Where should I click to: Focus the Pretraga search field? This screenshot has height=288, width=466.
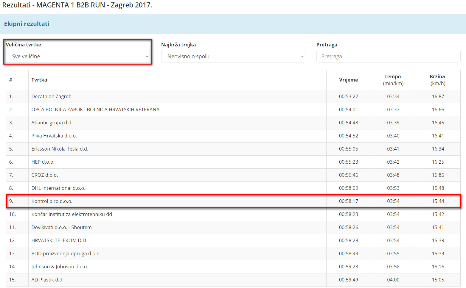pos(388,56)
